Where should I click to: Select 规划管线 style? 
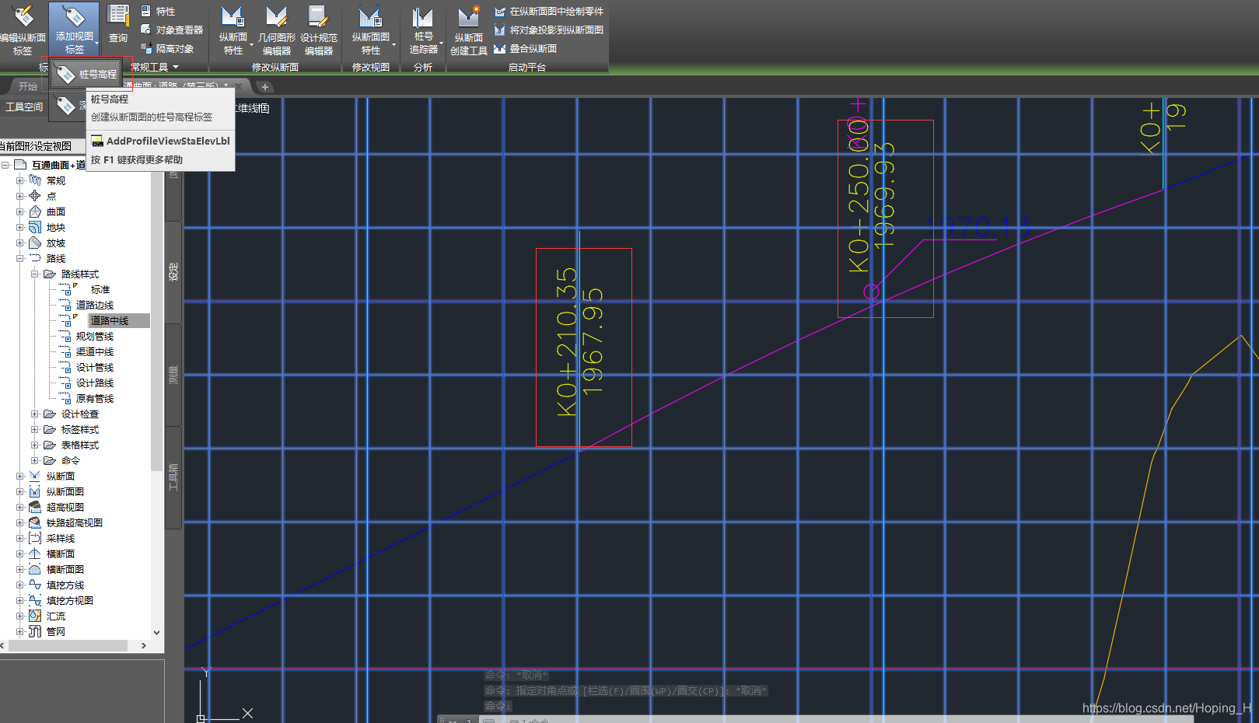(x=95, y=336)
